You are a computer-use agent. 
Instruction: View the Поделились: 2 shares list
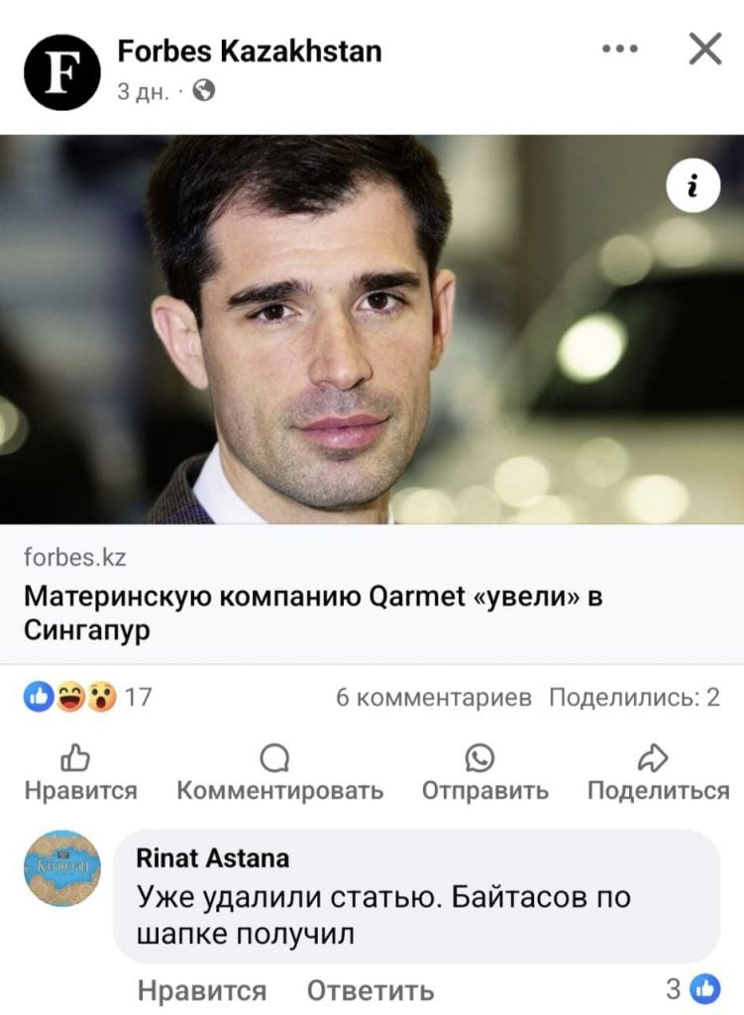click(x=634, y=697)
